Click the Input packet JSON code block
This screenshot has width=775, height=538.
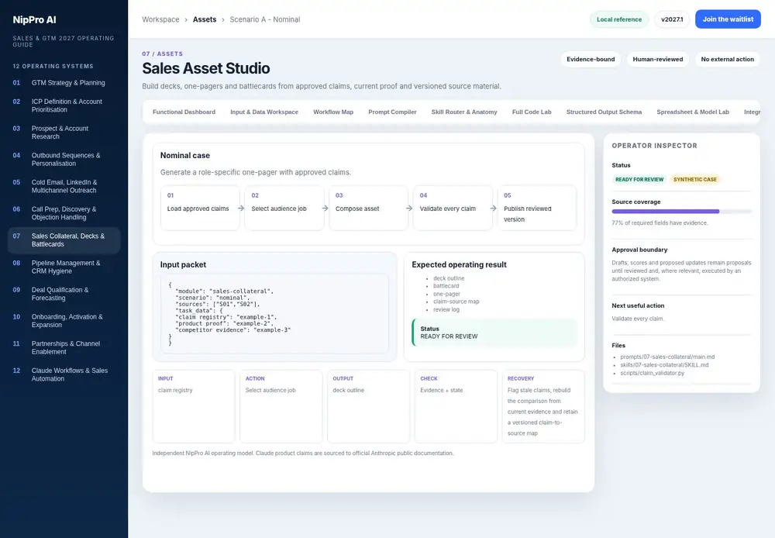tap(274, 314)
